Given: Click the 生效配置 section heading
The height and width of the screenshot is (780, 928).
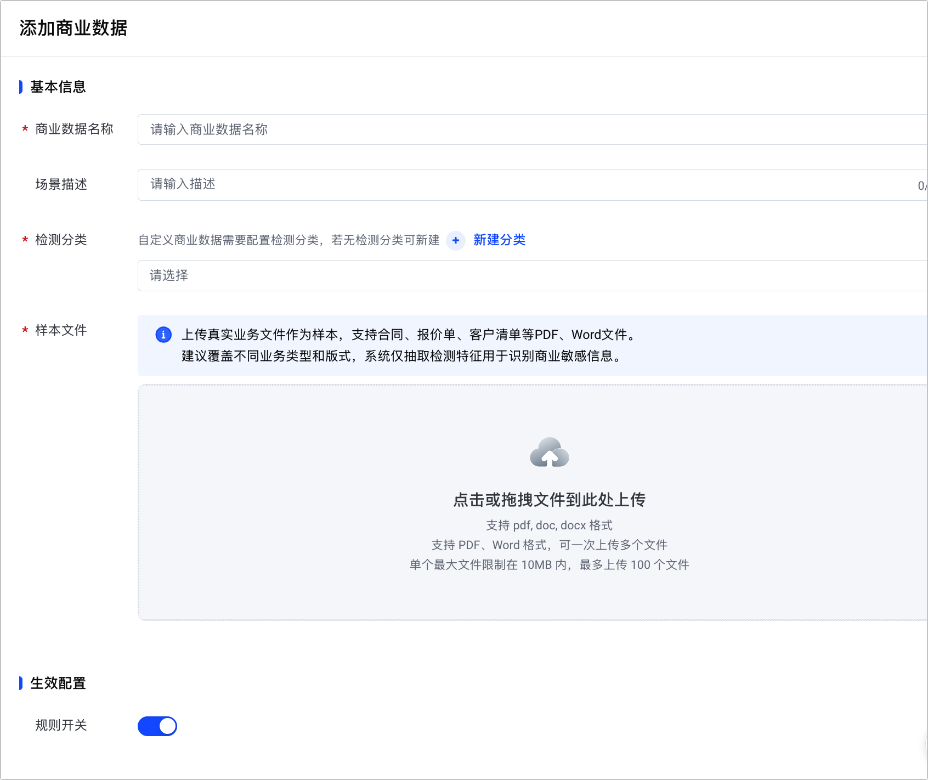Looking at the screenshot, I should (58, 683).
